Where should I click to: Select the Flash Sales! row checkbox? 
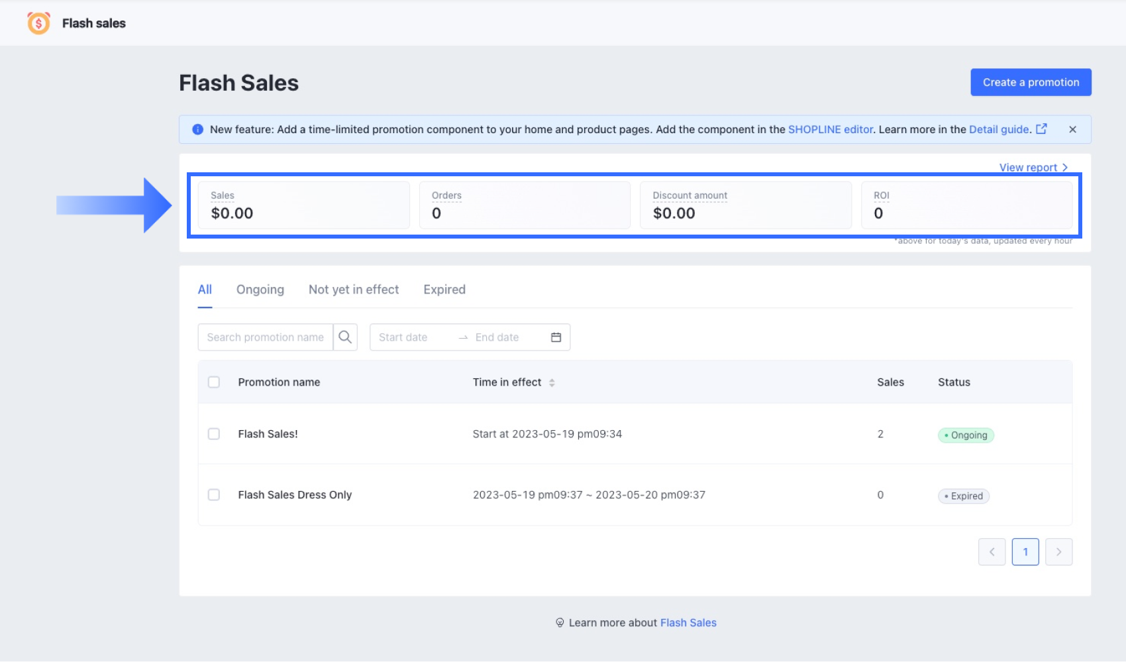(214, 434)
